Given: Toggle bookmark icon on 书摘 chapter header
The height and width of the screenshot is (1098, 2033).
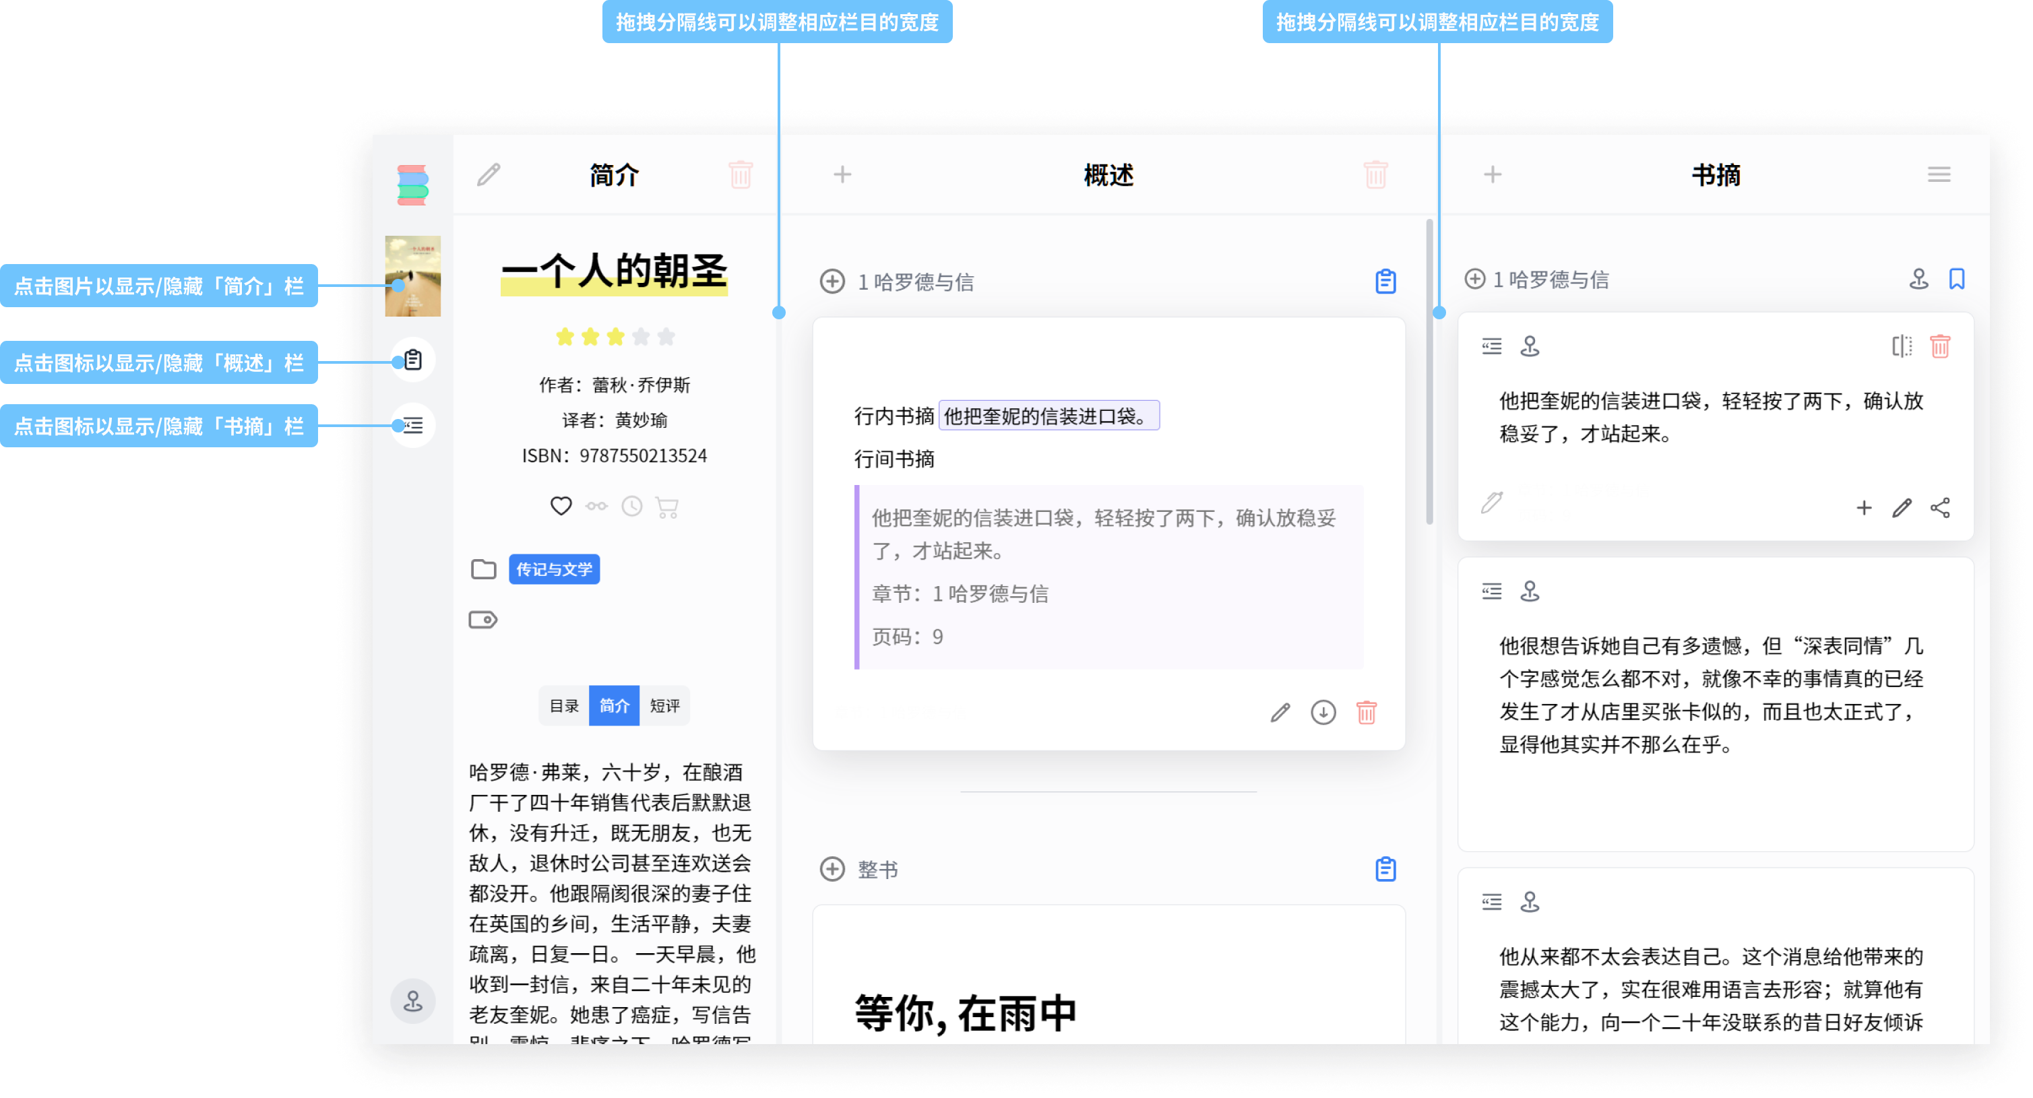Looking at the screenshot, I should pyautogui.click(x=1956, y=278).
